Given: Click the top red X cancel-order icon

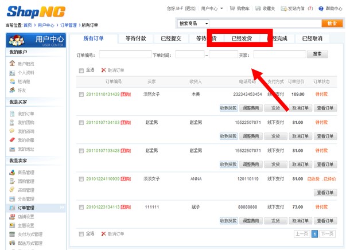Looking at the screenshot, I should click(x=103, y=70).
